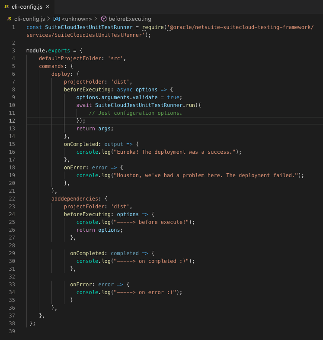Click the JS icon in breadcrumb bar
This screenshot has width=323, height=340.
pos(9,19)
